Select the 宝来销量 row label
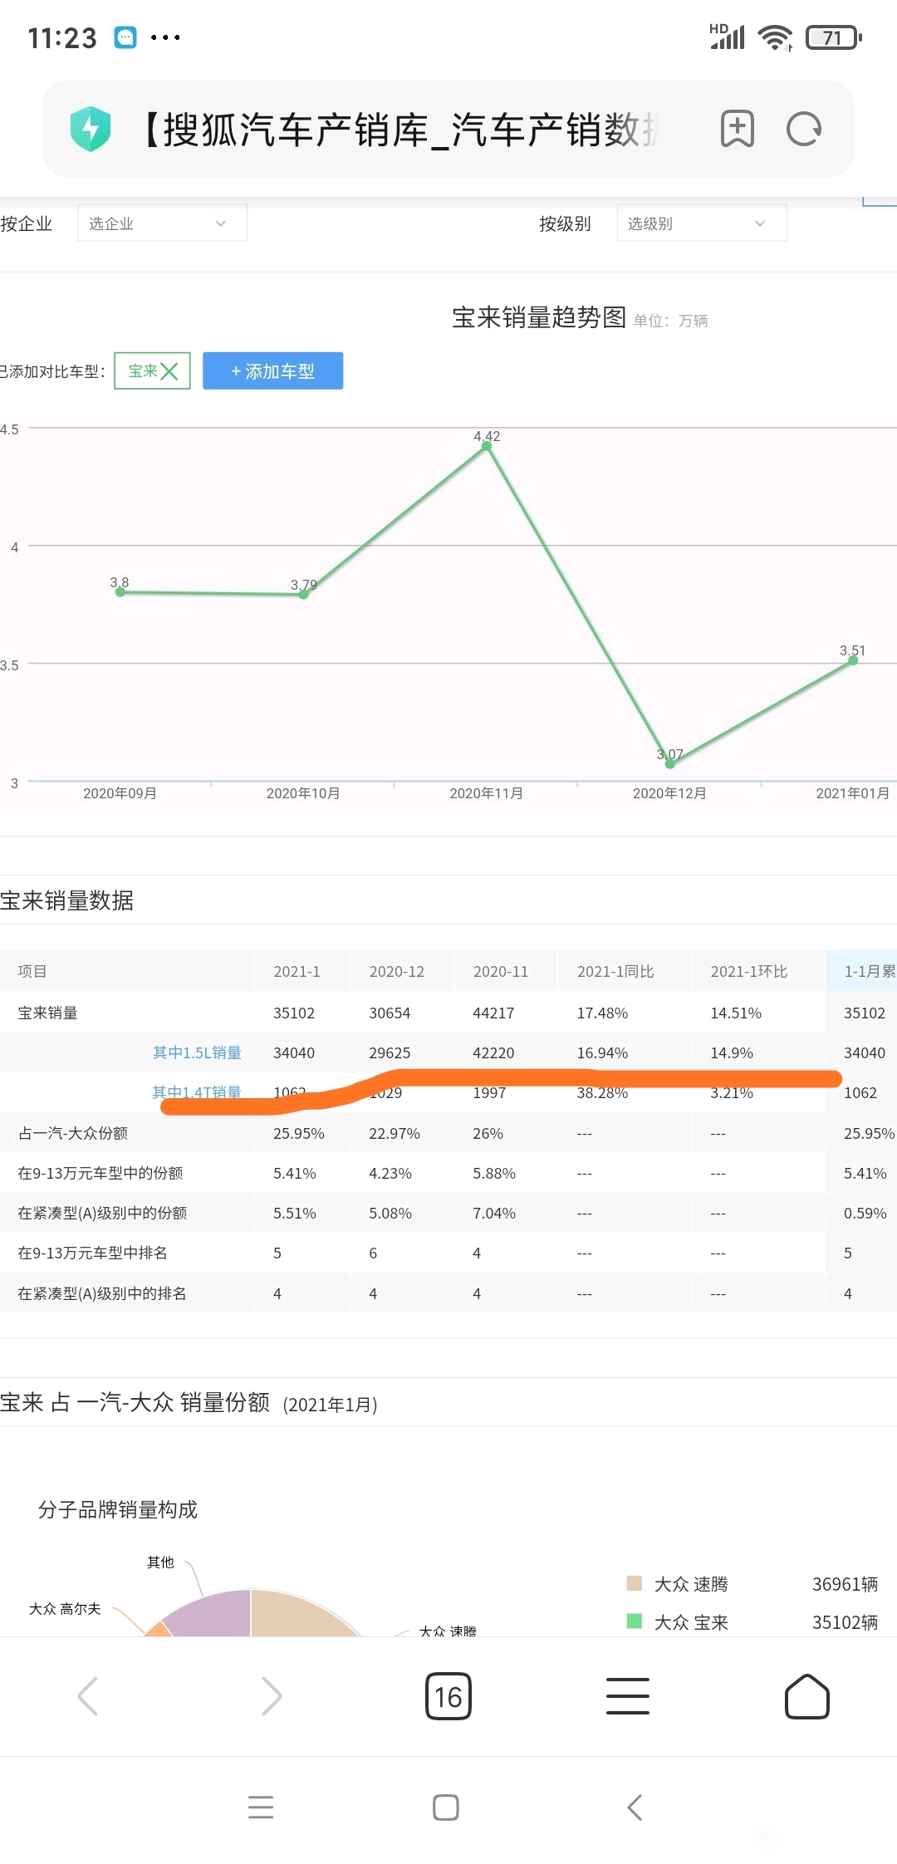 (x=47, y=1013)
